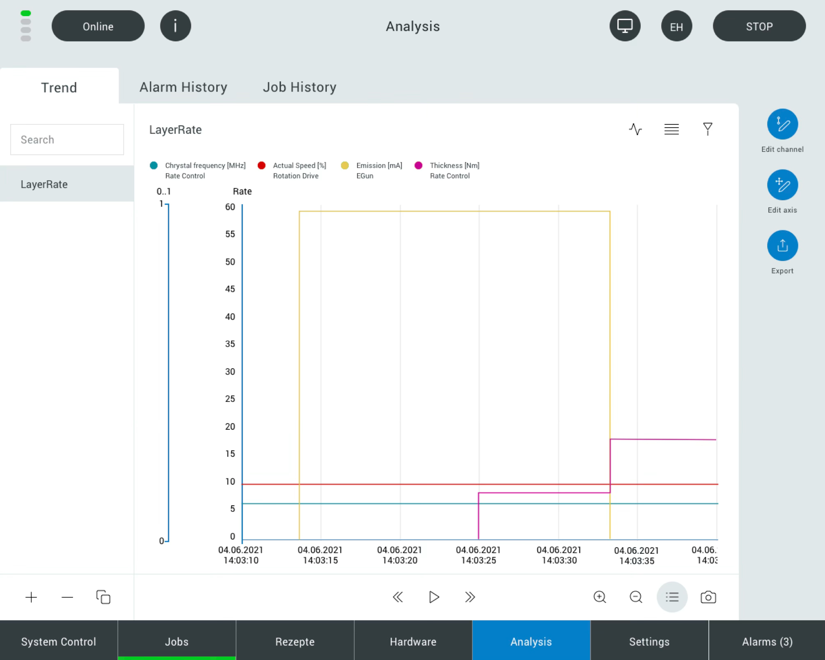Switch to the Alarm History tab

click(183, 87)
